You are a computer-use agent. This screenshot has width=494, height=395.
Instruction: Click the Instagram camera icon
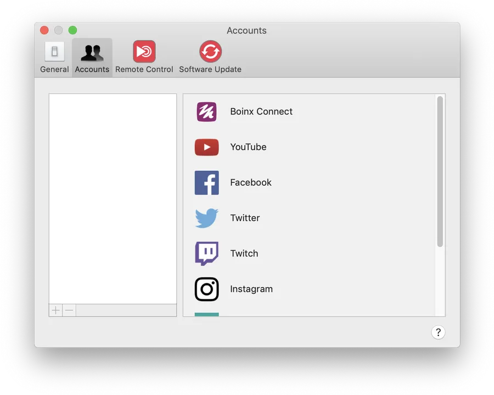pyautogui.click(x=207, y=289)
